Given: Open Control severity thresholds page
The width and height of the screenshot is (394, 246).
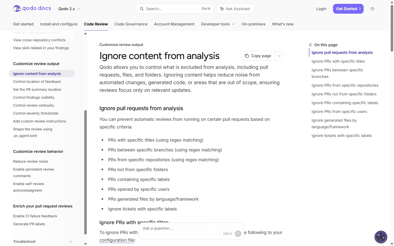Looking at the screenshot, I should click(36, 113).
